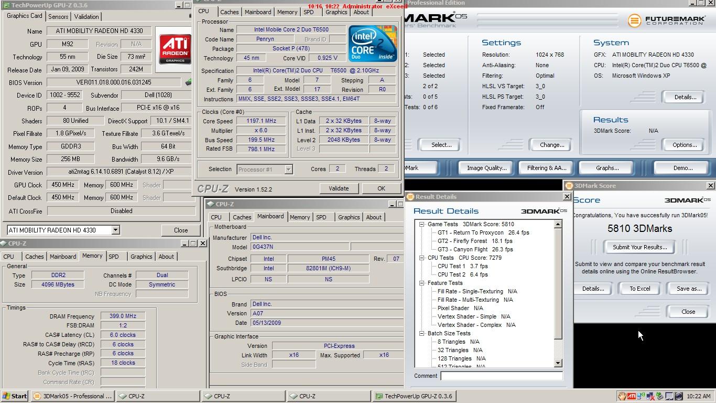Open the SPD tab in top CPU-Z window
Screen dimensions: 716x403
[309, 12]
